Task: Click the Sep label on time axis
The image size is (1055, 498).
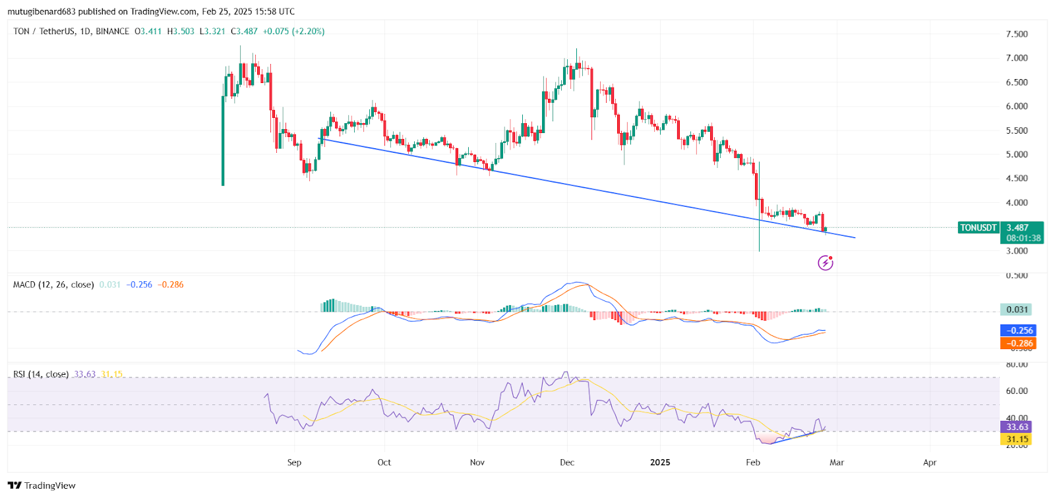Action: click(294, 462)
